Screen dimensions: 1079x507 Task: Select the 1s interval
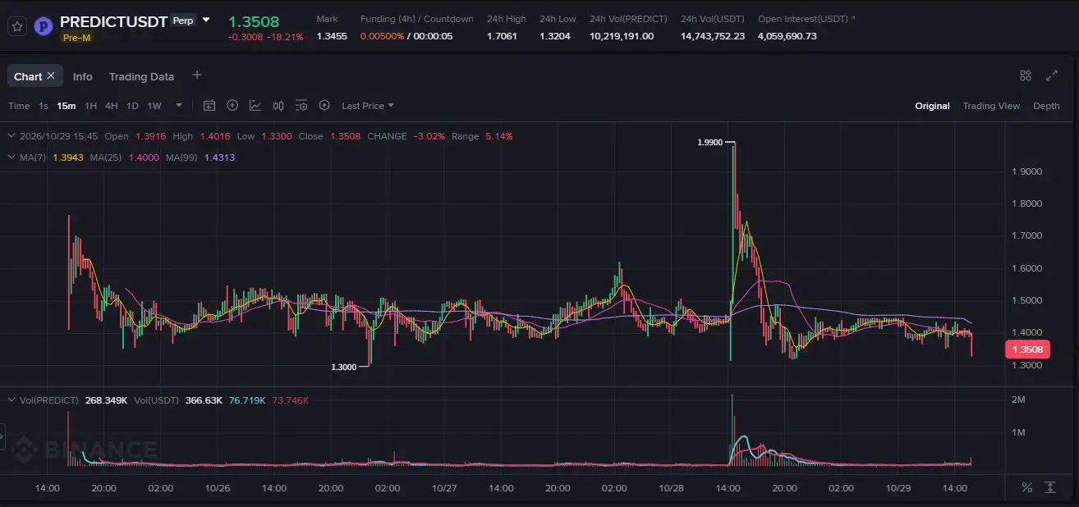[x=44, y=106]
